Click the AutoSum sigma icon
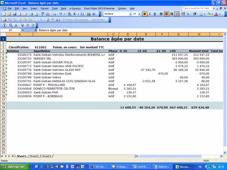The image size is (227, 170). pos(75,14)
